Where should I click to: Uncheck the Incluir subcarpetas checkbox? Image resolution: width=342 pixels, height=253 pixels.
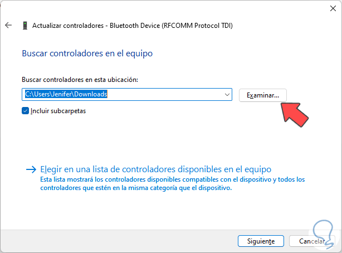point(25,111)
